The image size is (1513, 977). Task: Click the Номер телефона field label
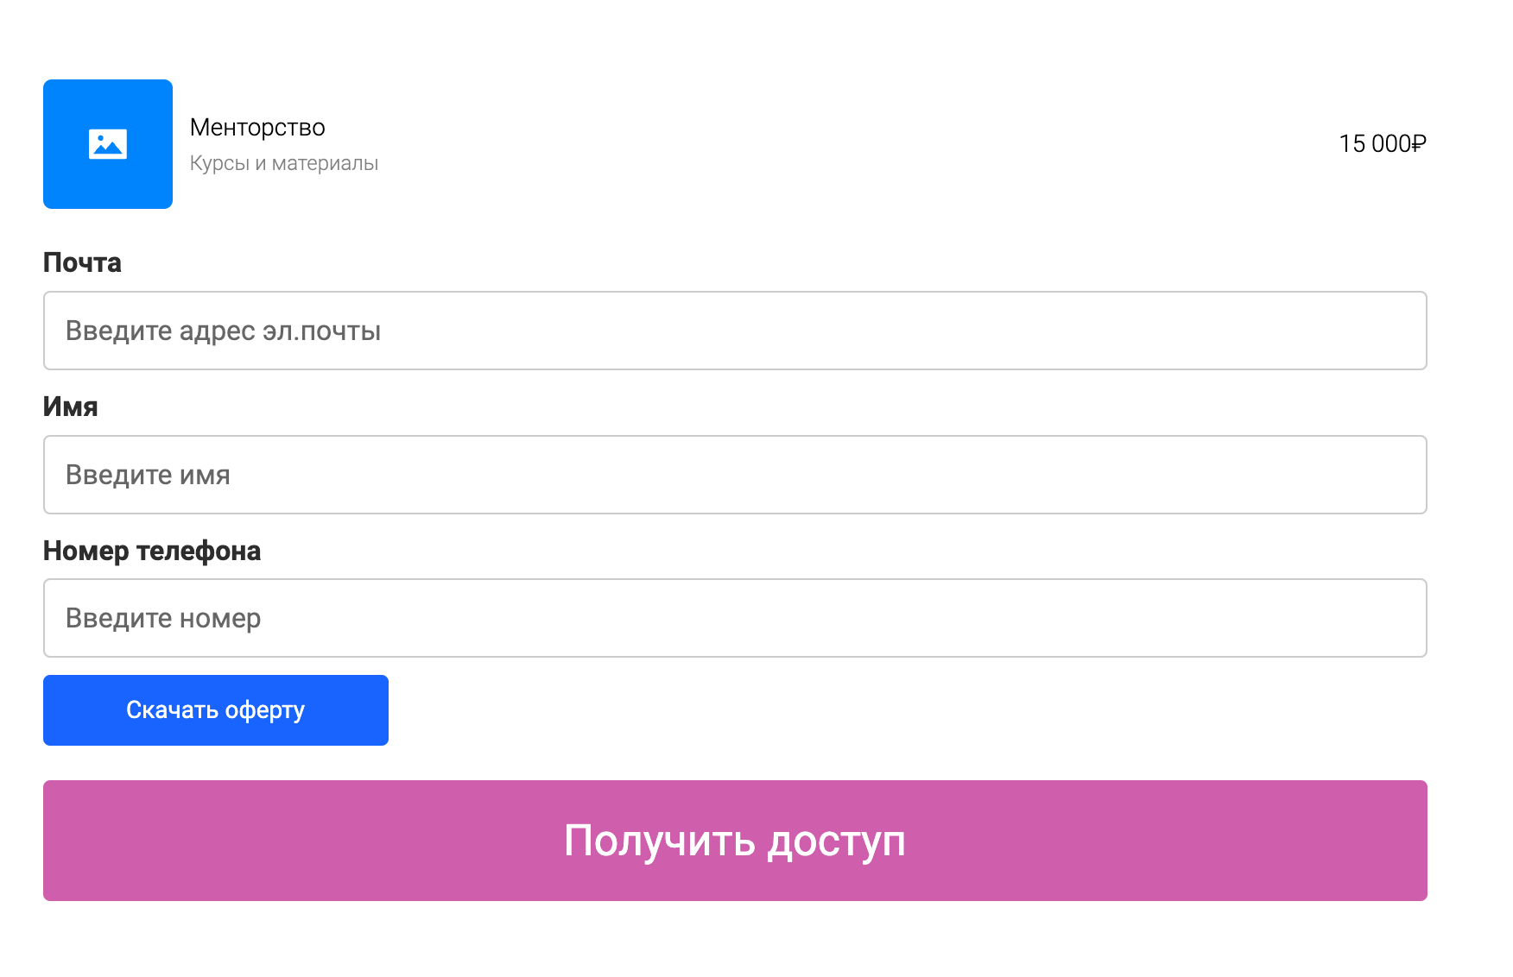151,551
